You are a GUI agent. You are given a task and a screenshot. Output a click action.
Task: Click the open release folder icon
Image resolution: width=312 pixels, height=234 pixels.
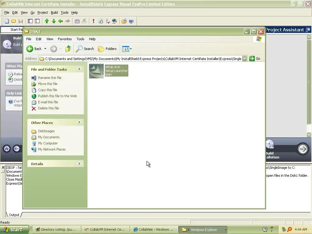tap(124, 21)
